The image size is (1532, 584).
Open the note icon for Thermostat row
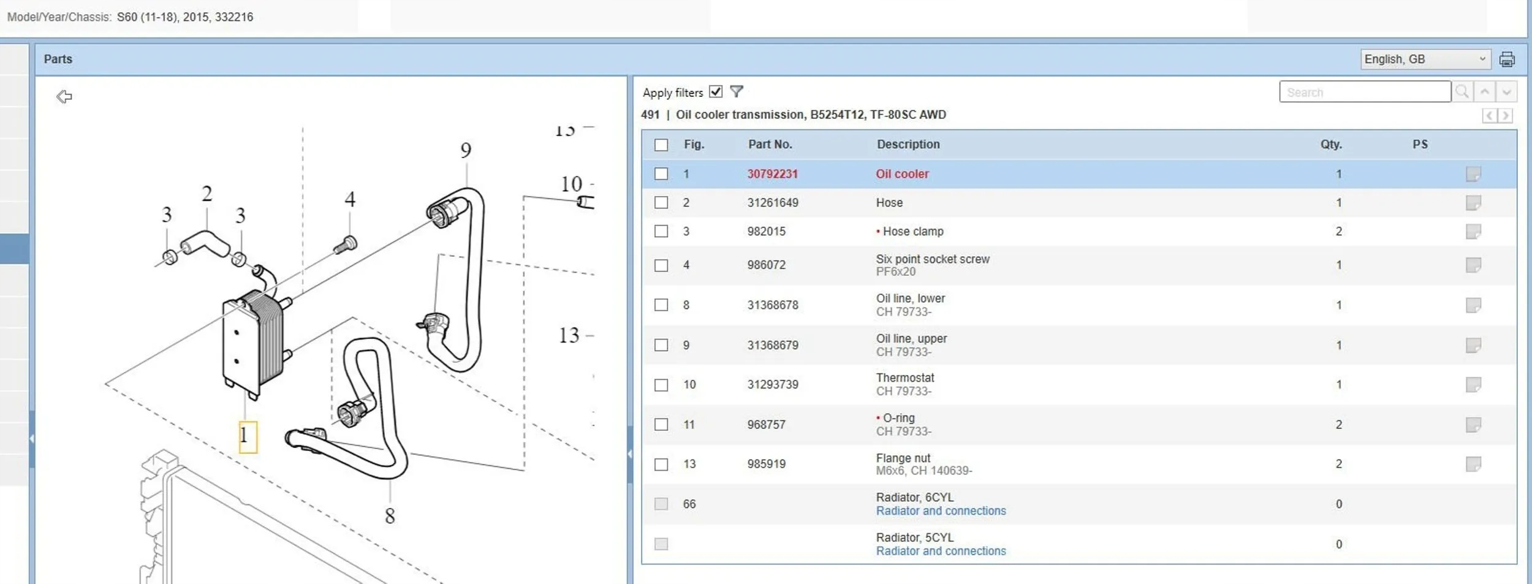point(1473,385)
